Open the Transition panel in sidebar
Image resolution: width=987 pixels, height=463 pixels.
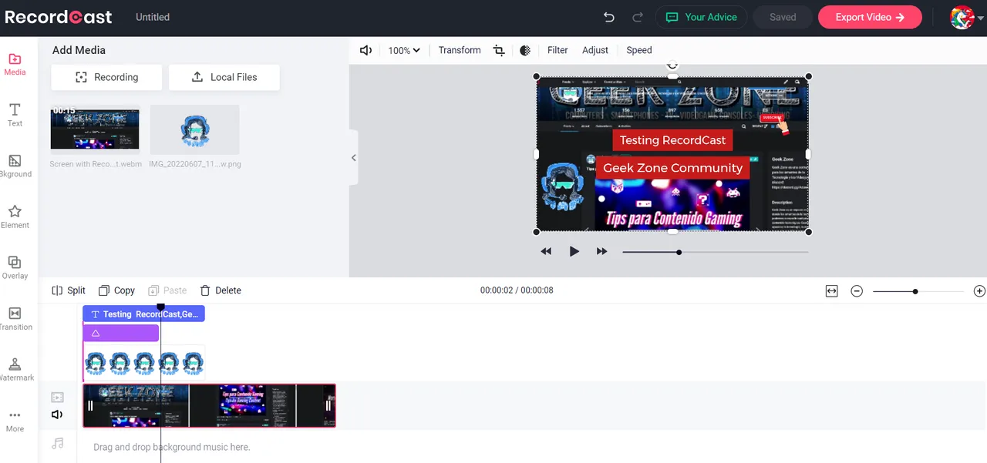[x=15, y=319]
